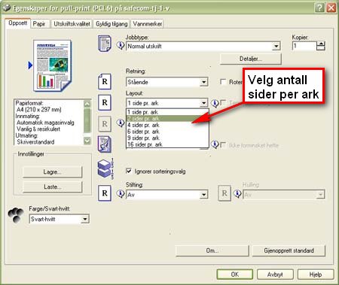This screenshot has width=339, height=285.
Task: Toggle the Ikke forminsket hefte checkbox
Action: [223, 145]
